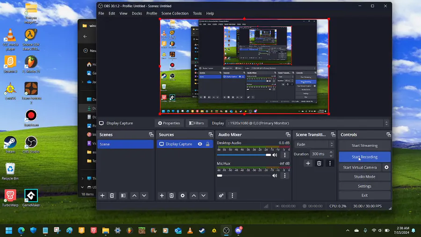
Task: Open Profile menu
Action: click(x=152, y=14)
